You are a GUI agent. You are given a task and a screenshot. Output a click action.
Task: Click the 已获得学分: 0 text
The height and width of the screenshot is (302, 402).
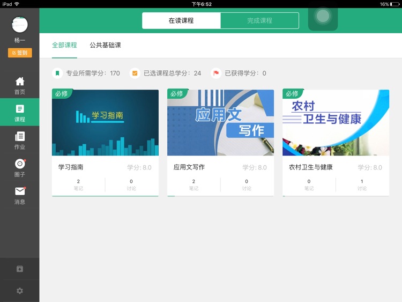click(245, 73)
